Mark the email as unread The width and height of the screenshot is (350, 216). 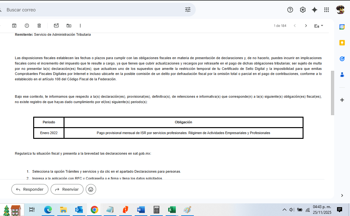tap(56, 26)
